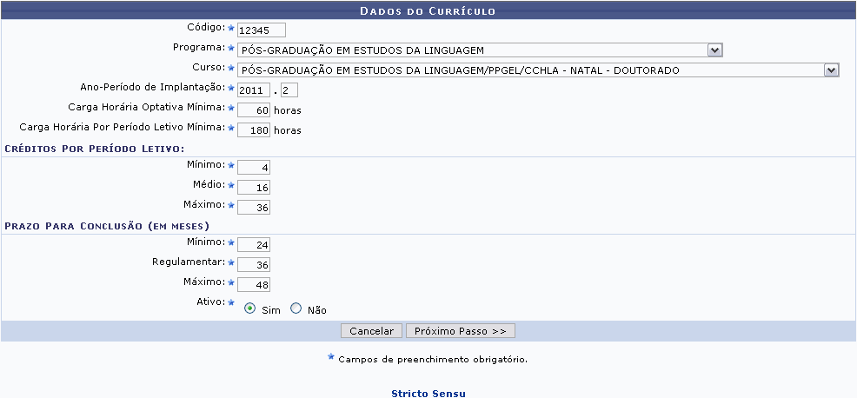Click the Código input field
Viewport: 857px width, 398px height.
(261, 30)
